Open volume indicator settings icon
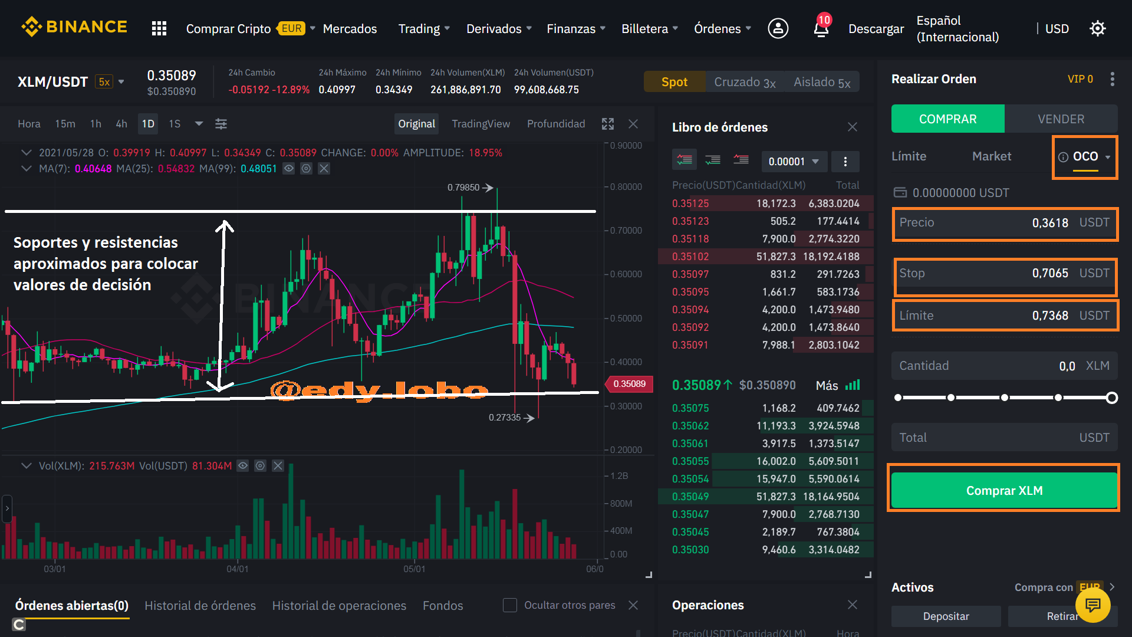Screen dimensions: 1132x637 pyautogui.click(x=260, y=466)
